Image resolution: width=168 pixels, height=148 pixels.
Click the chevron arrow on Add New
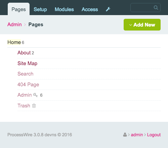click(x=130, y=25)
